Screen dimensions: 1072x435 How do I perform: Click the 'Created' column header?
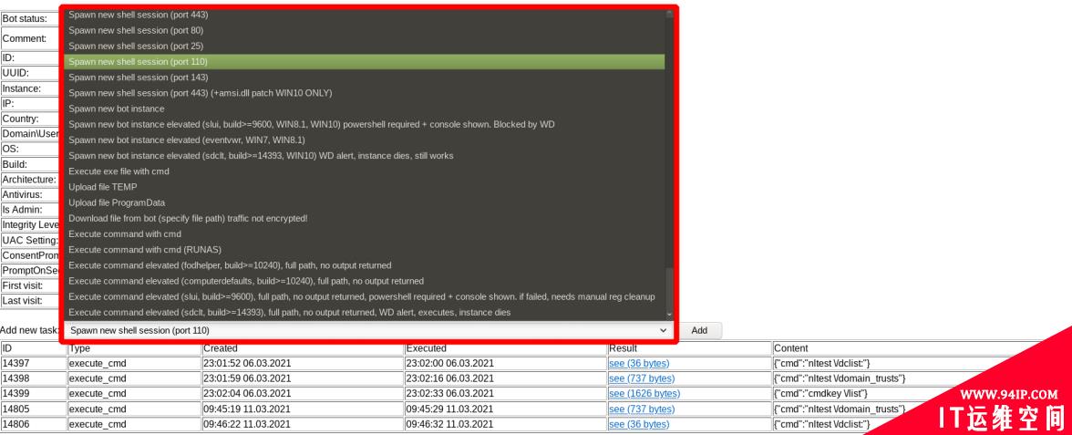[x=304, y=348]
